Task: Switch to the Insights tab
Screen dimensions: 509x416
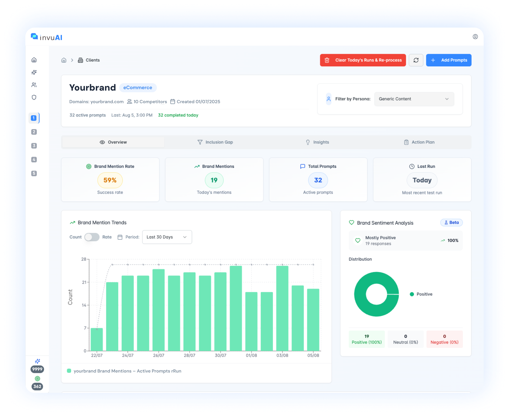Action: [317, 142]
